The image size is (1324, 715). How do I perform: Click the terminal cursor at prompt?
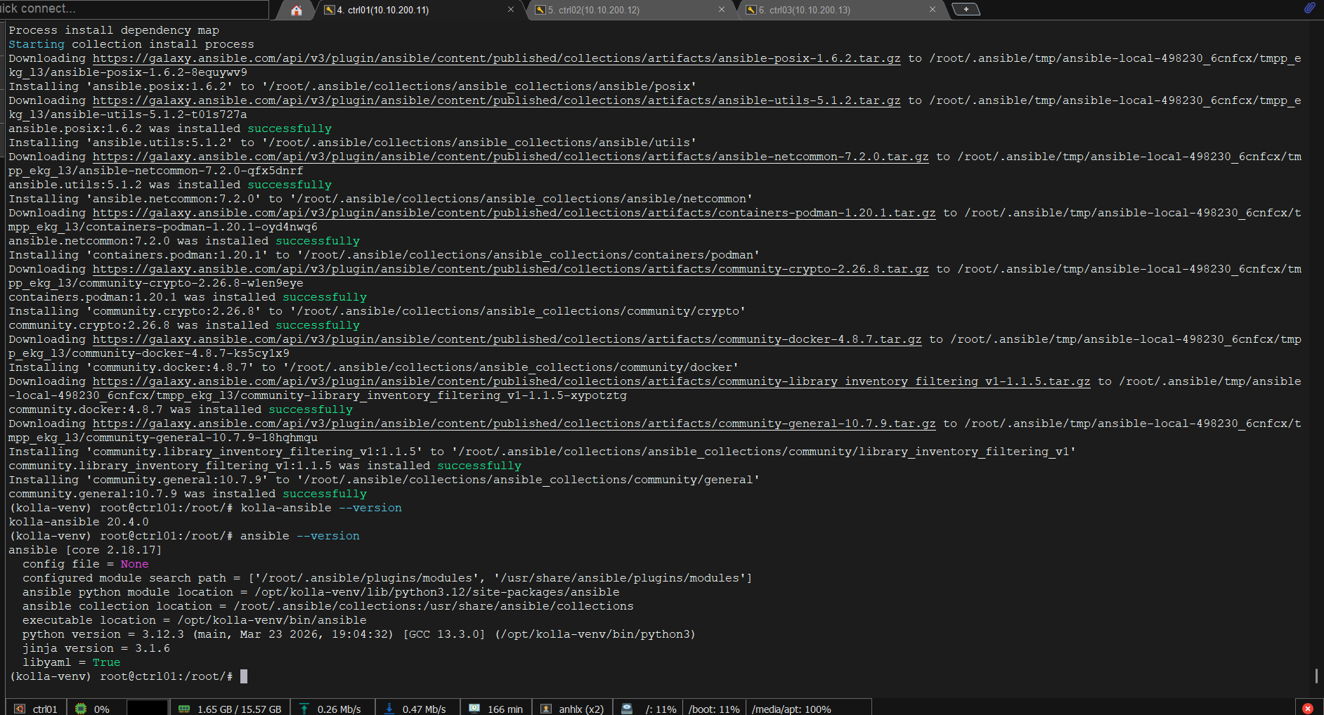coord(244,676)
